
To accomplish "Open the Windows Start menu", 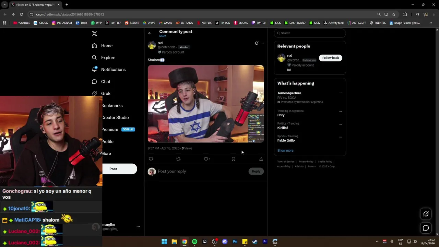I will click(x=164, y=242).
